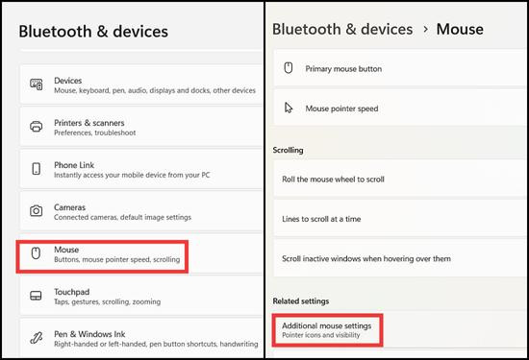Screen dimensions: 529x360
Task: Click the Primary mouse button icon
Action: (x=289, y=68)
